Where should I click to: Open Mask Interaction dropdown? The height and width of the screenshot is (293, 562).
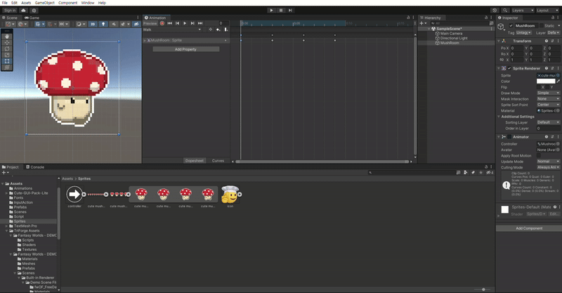(548, 99)
